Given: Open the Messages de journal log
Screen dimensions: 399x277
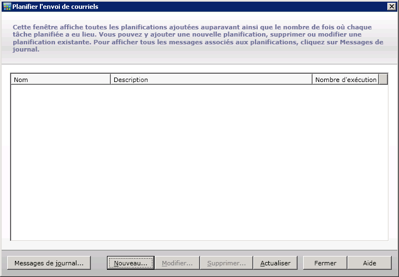Looking at the screenshot, I should (x=49, y=263).
